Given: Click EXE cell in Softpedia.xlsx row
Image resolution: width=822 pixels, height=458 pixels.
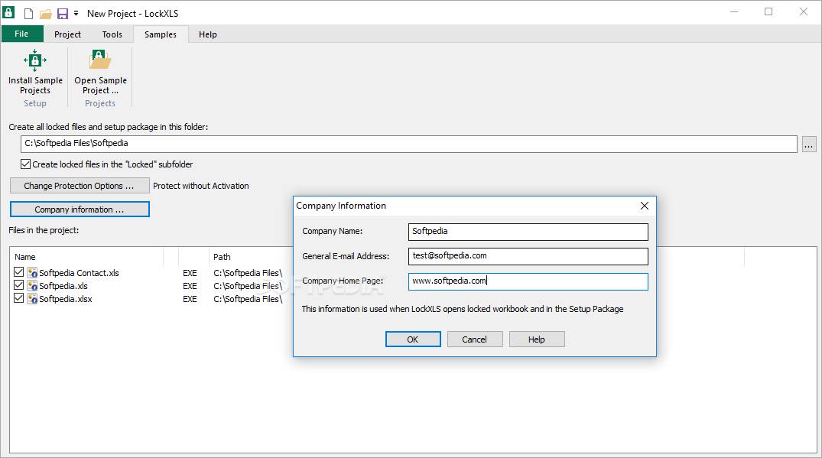Looking at the screenshot, I should point(190,299).
